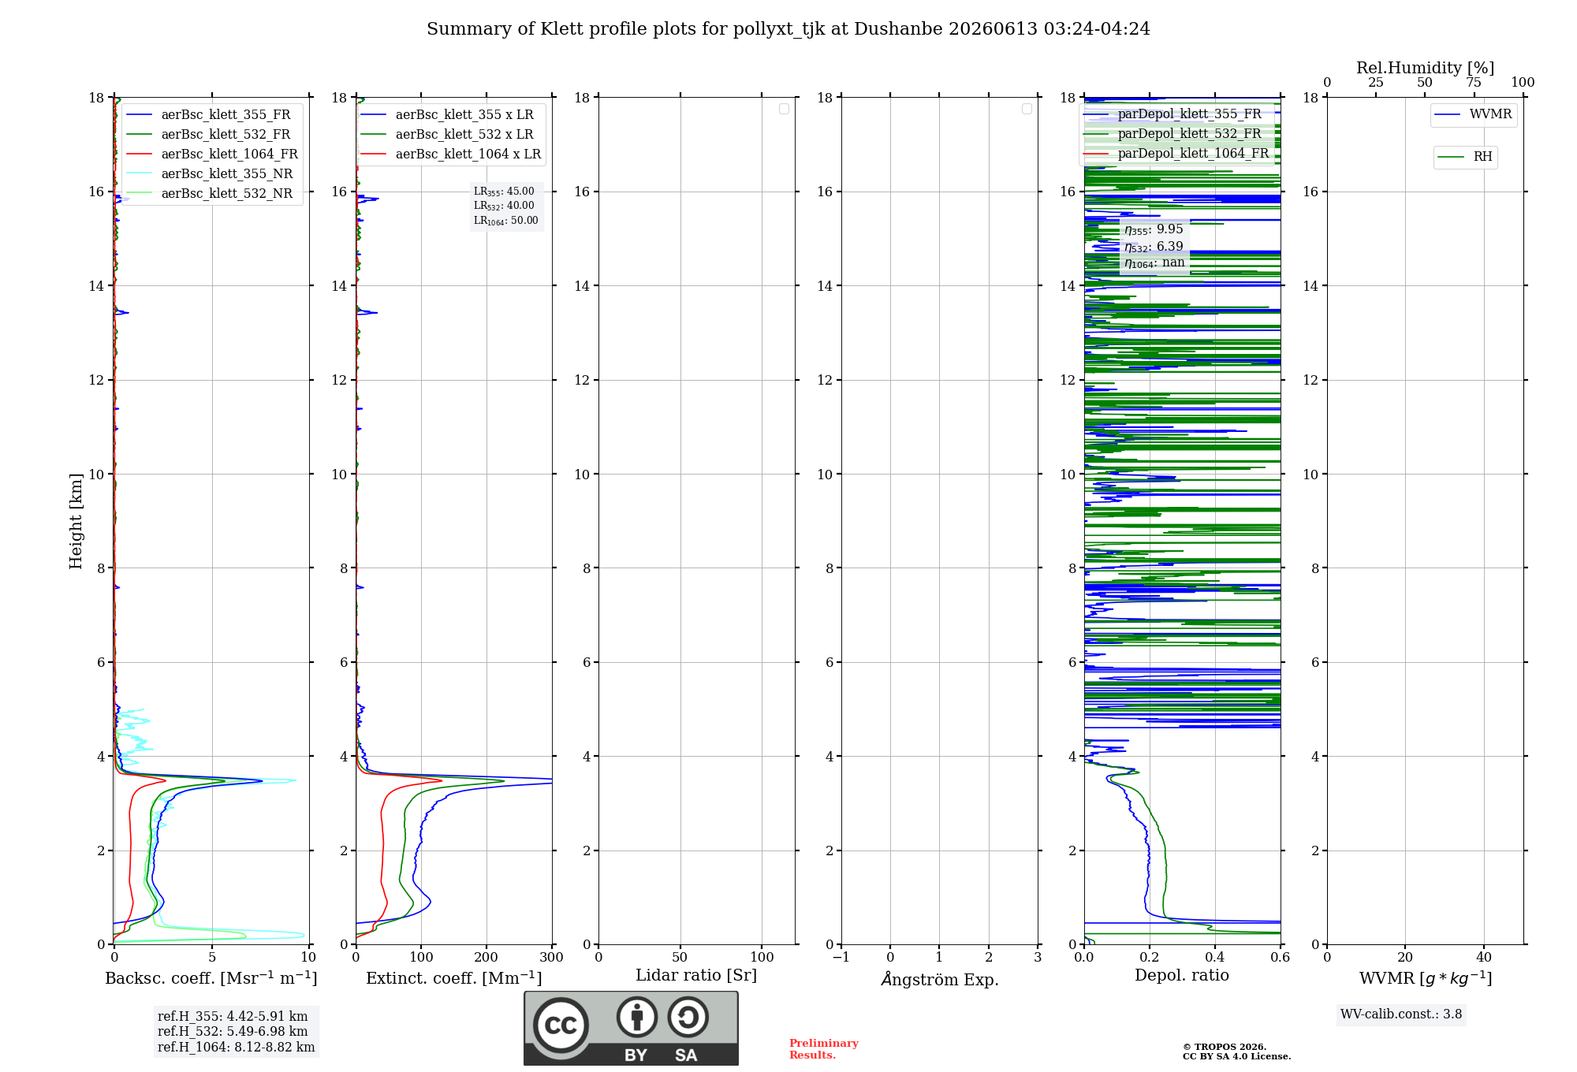Click the 'WV-calib.const.: 3.8' label

[x=1401, y=1014]
